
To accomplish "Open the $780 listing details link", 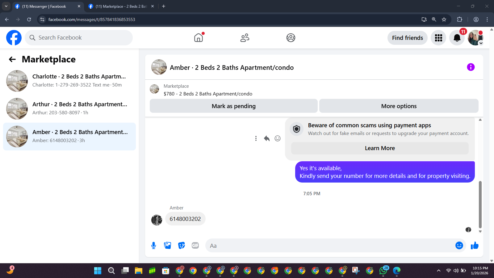I will (x=208, y=94).
